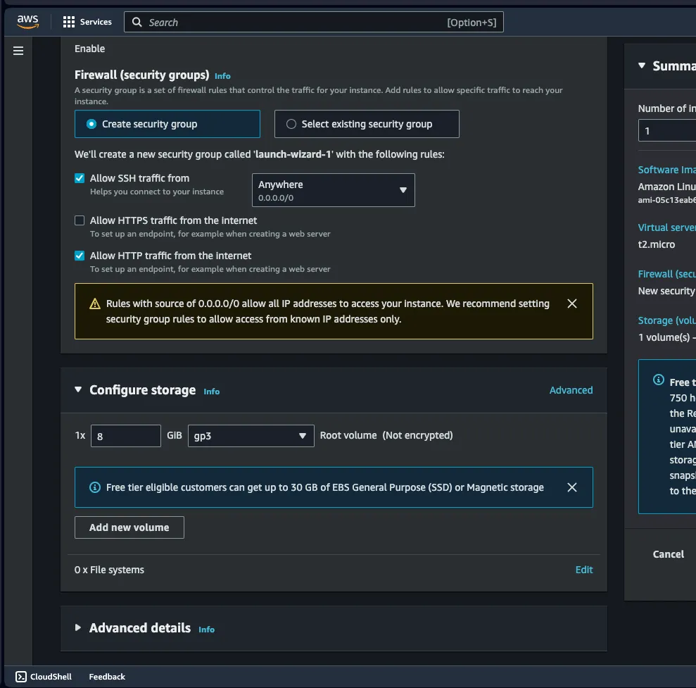Open the AWS home logo
Screen dimensions: 696x688
tap(27, 21)
